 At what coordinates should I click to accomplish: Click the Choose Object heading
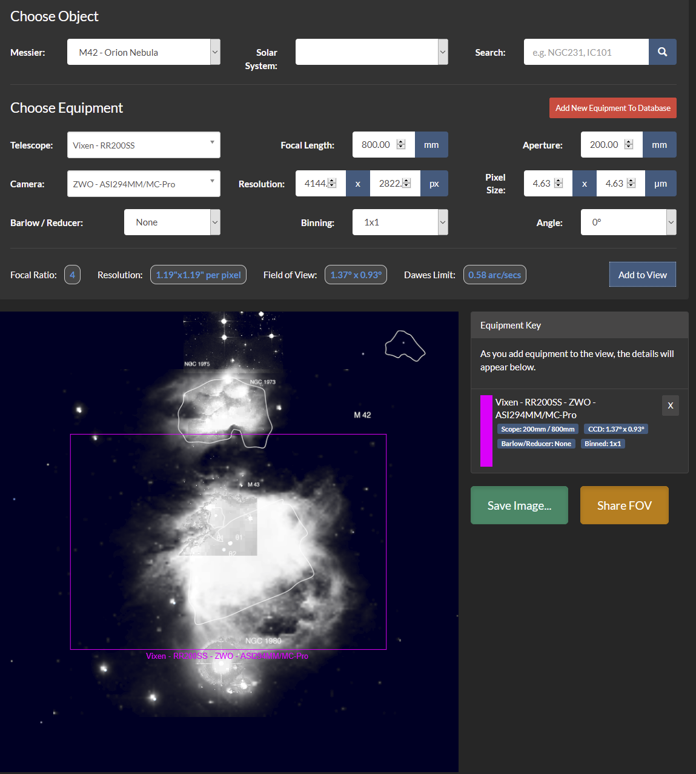pyautogui.click(x=55, y=16)
